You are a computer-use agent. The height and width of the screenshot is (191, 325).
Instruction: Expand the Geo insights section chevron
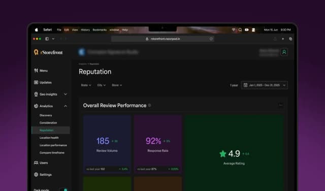pos(66,94)
